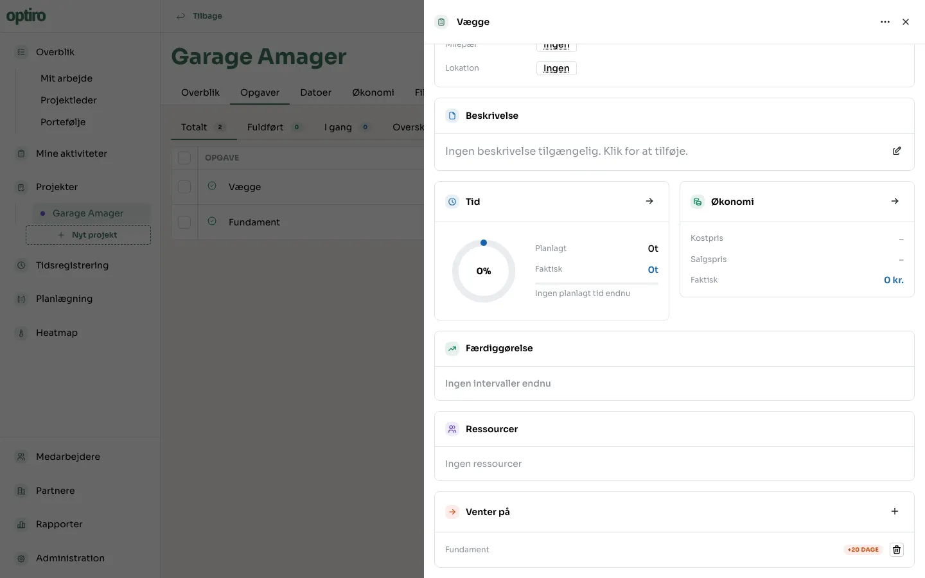Click the Beskrivelse placeholder text to add description
The image size is (925, 578).
coord(567,152)
